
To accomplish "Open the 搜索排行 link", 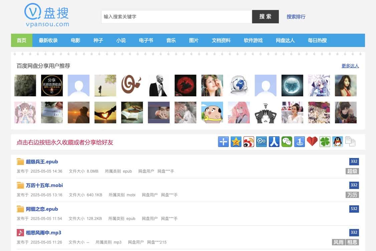I will tap(296, 17).
